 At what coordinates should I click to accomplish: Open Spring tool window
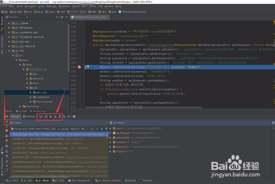[x=130, y=180]
